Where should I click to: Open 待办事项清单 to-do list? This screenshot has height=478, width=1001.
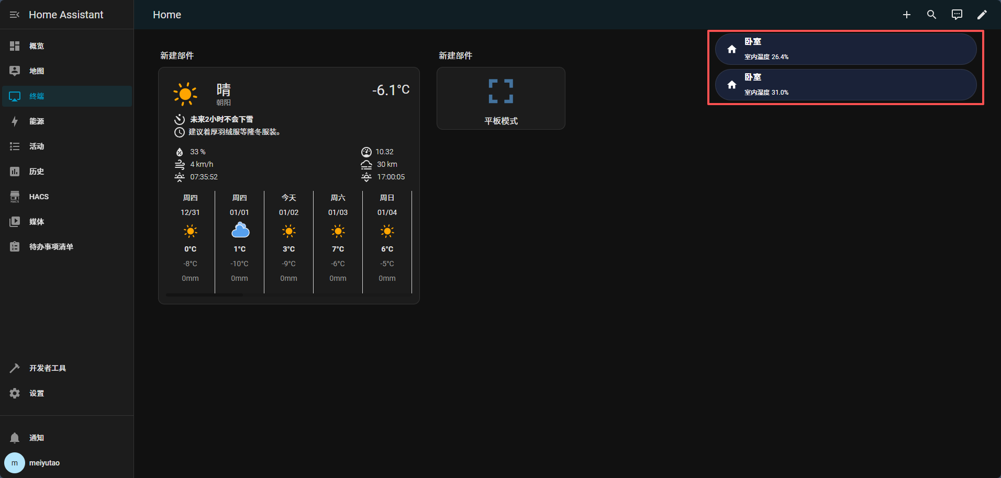tap(51, 247)
